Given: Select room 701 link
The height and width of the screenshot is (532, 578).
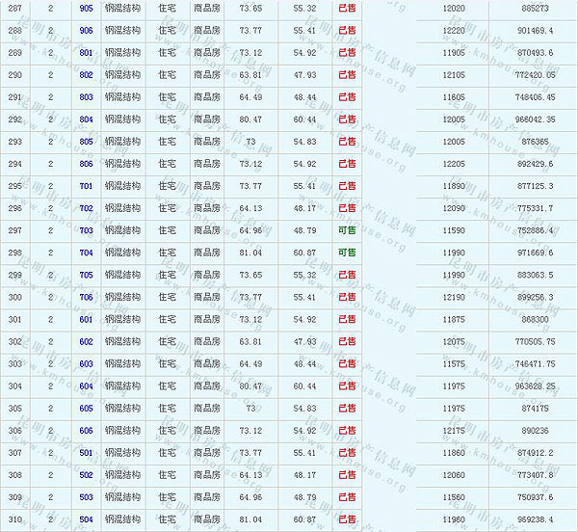Looking at the screenshot, I should [87, 186].
